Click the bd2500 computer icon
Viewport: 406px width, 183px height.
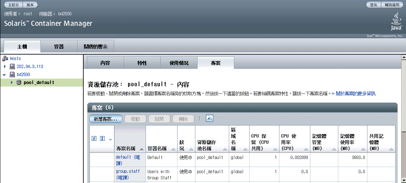(x=12, y=75)
